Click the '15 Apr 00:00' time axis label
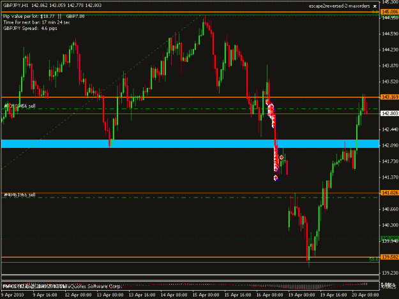 pos(206,295)
